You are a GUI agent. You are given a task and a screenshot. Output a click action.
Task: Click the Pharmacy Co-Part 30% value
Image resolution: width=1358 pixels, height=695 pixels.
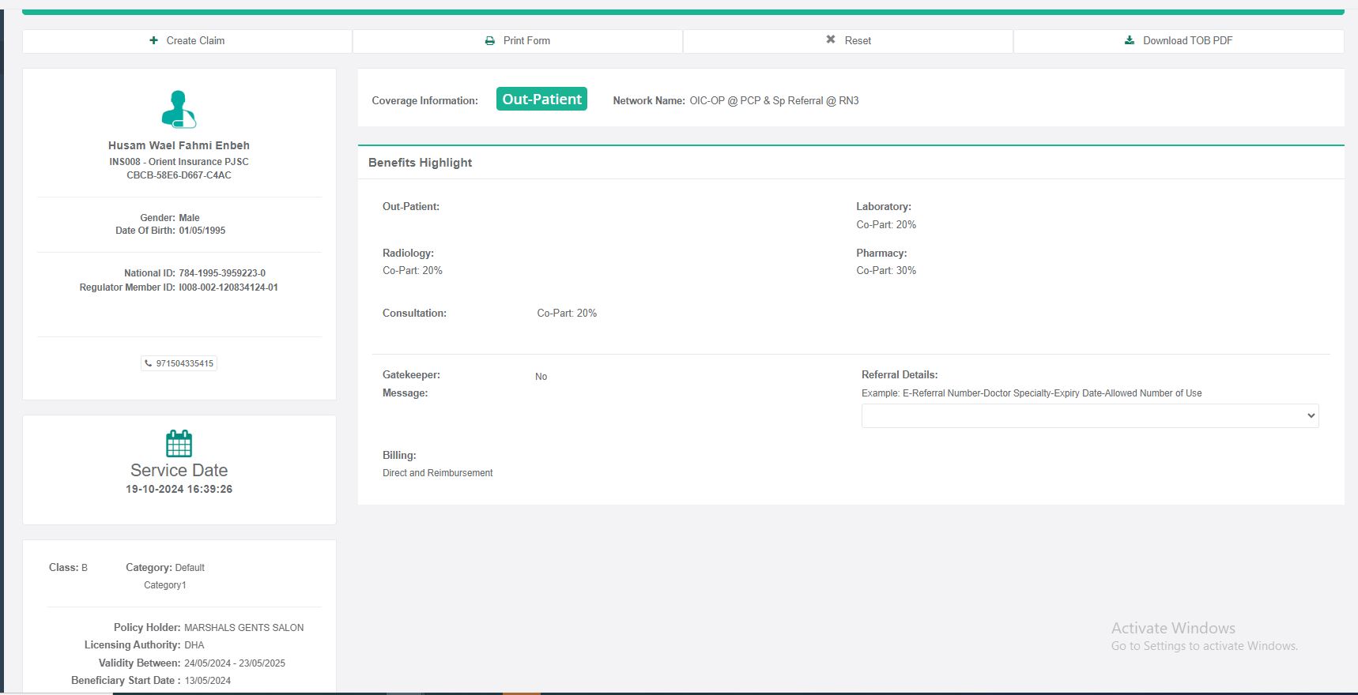pyautogui.click(x=886, y=270)
